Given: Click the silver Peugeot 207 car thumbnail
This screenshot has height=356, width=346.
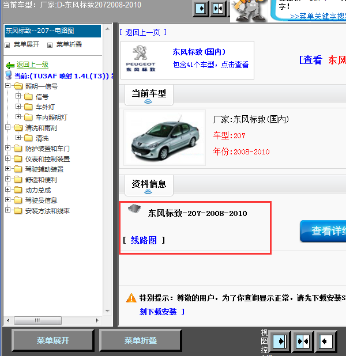Looking at the screenshot, I should pos(164,138).
